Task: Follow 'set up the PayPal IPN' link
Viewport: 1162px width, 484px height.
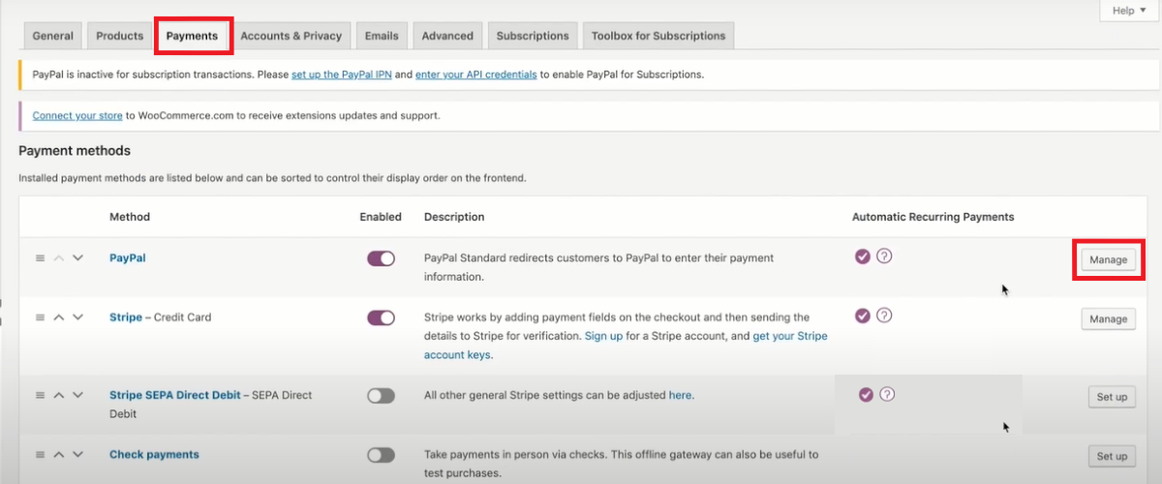Action: tap(342, 75)
